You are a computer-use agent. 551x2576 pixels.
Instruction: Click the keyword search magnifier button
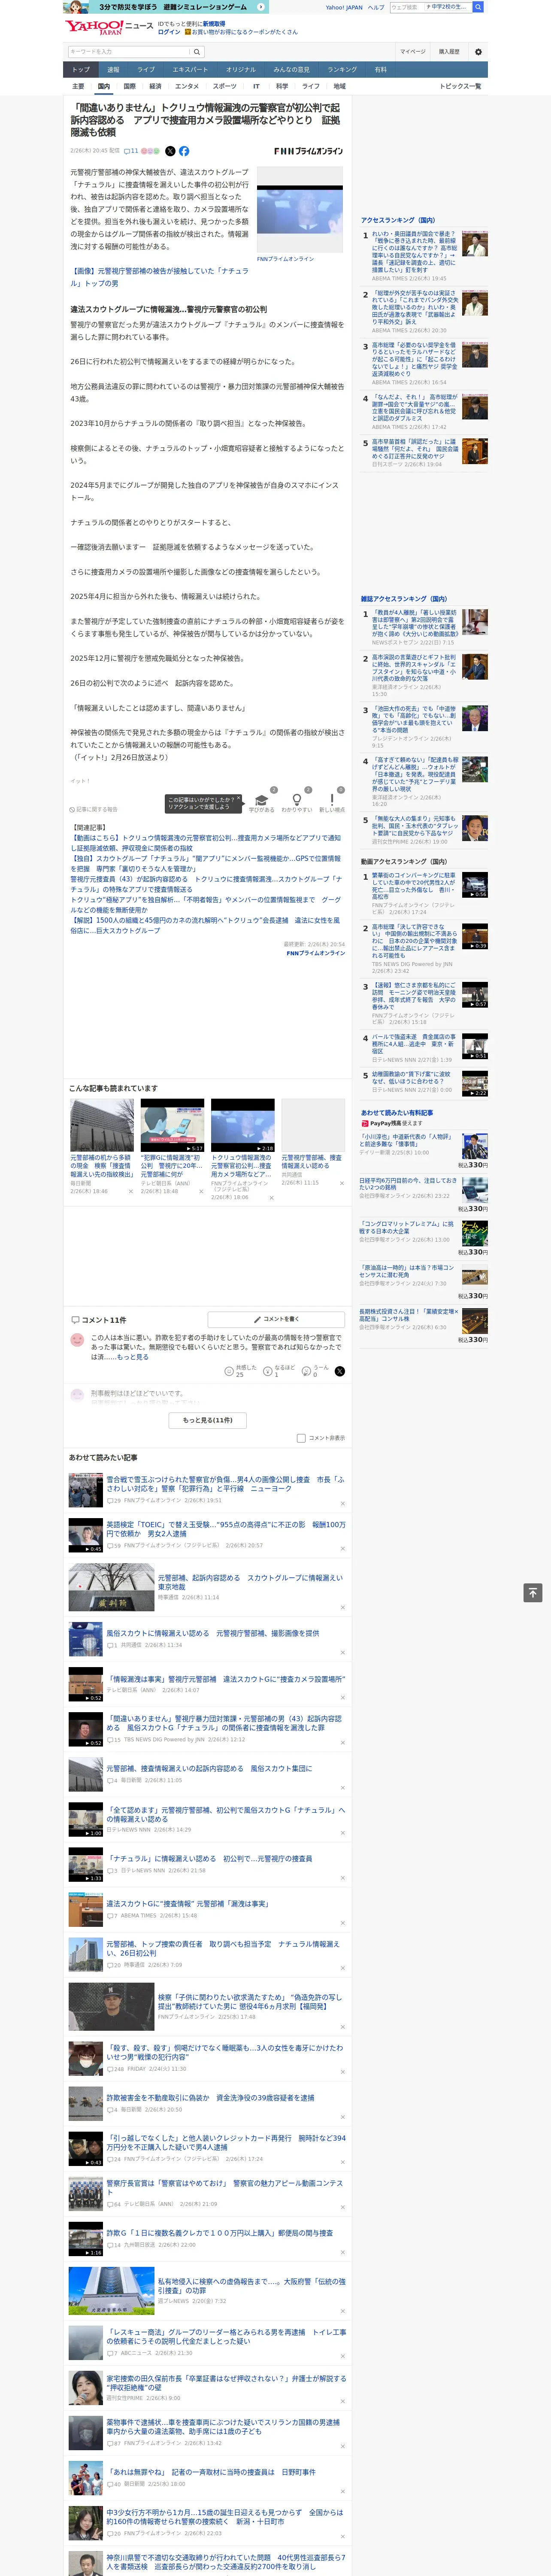[x=197, y=52]
